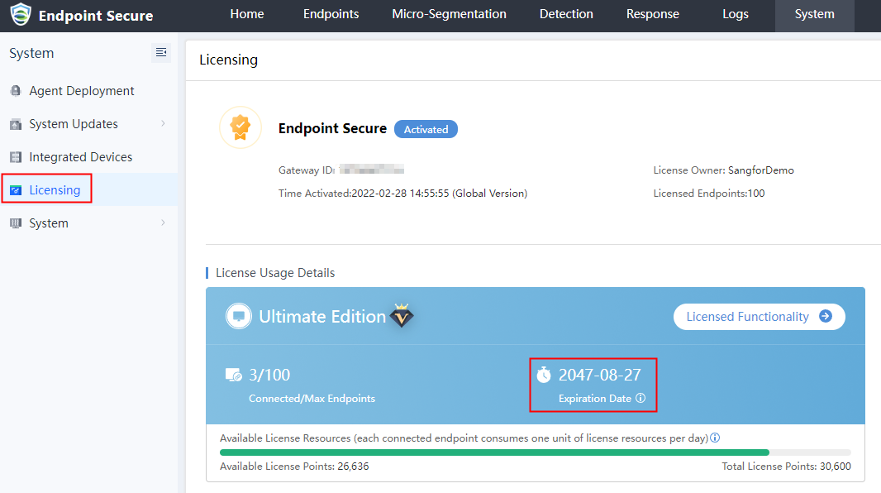Navigate to the Home tab
The image size is (881, 493).
(247, 14)
